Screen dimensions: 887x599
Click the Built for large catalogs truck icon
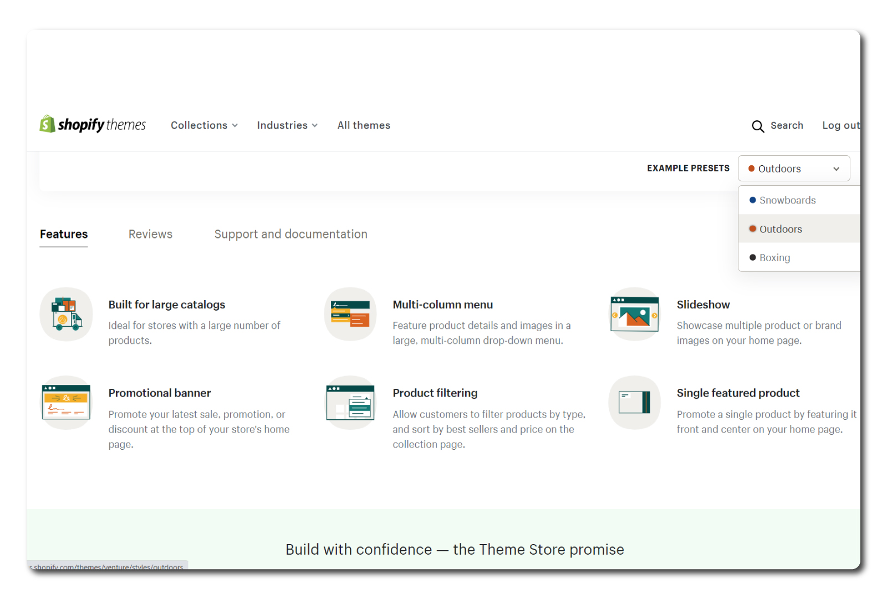pyautogui.click(x=66, y=314)
